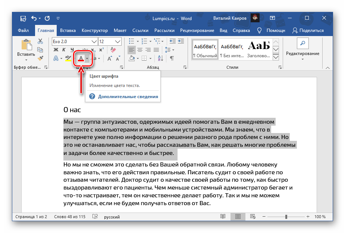The image size is (345, 233).
Task: Click the русский language indicator
Action: pos(112,217)
